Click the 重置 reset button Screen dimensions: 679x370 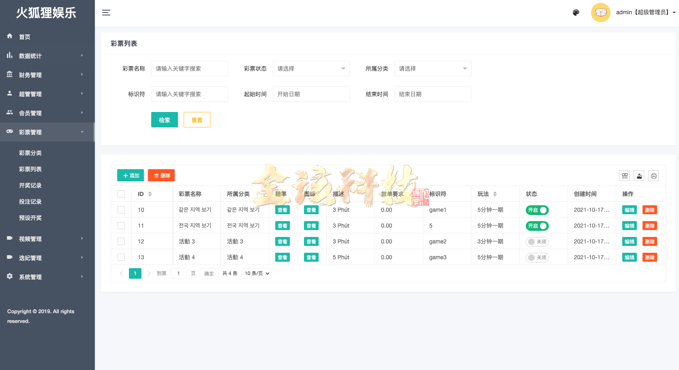point(197,119)
